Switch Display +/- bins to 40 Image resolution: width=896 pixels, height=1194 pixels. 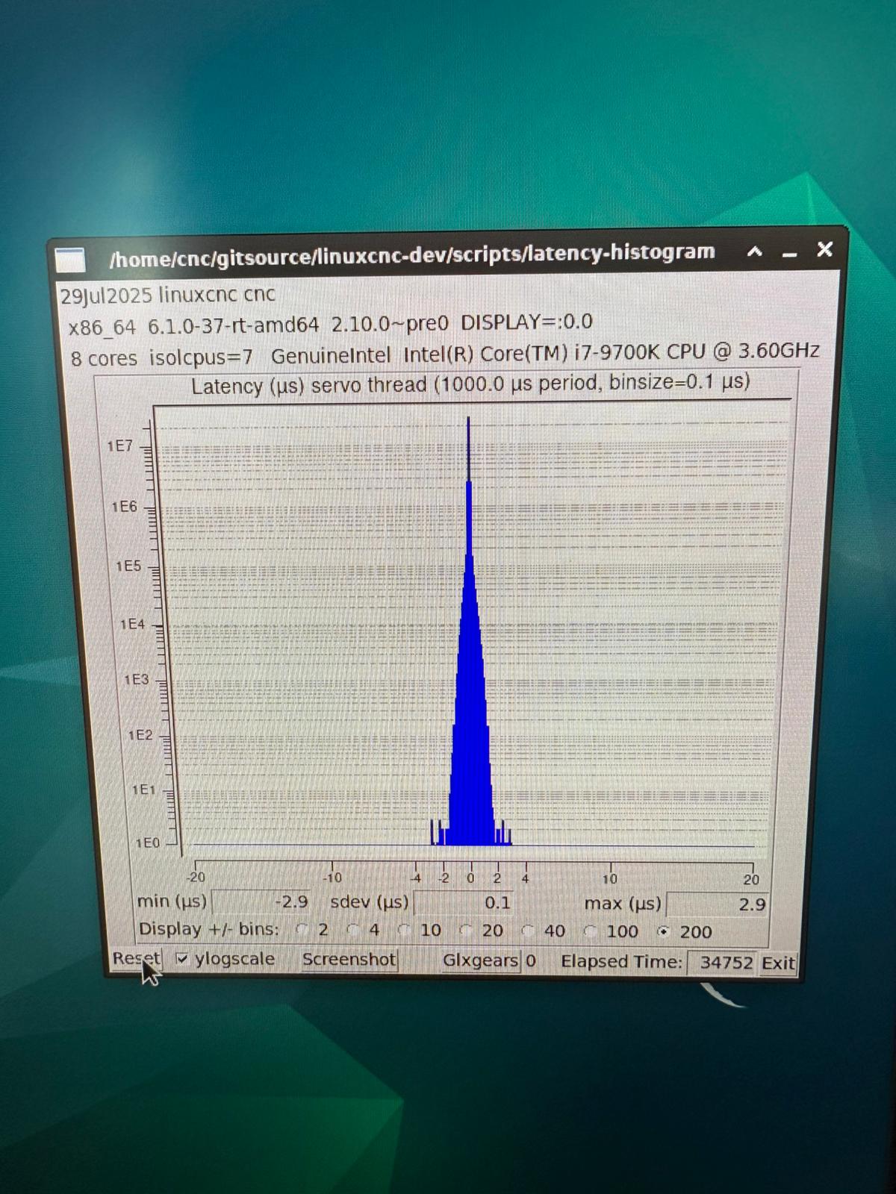[527, 931]
